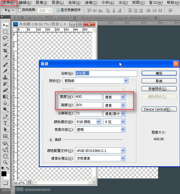Select the Dodge tool
This screenshot has width=180, height=194.
[5, 109]
